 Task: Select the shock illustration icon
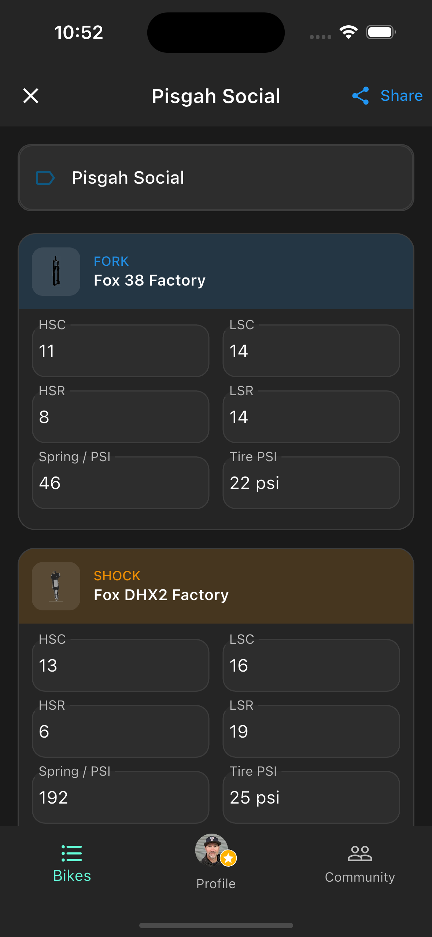[56, 586]
